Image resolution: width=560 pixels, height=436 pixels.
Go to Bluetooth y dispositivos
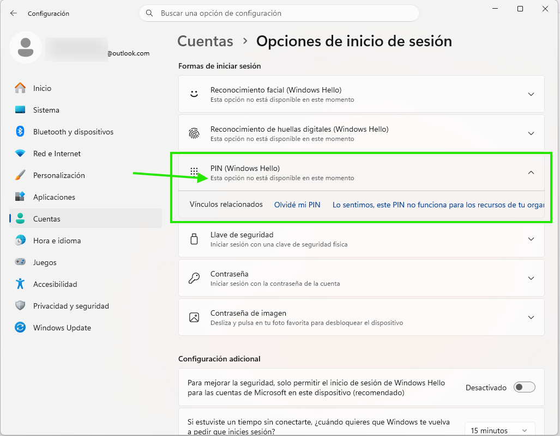pyautogui.click(x=86, y=132)
